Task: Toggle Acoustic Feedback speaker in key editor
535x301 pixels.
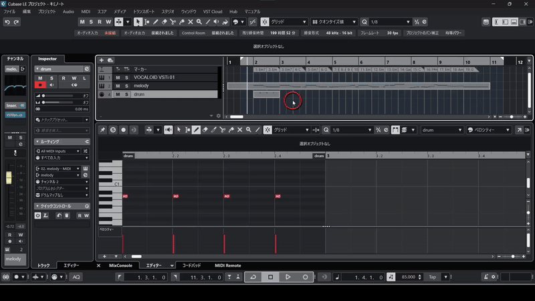Action: pos(169,130)
